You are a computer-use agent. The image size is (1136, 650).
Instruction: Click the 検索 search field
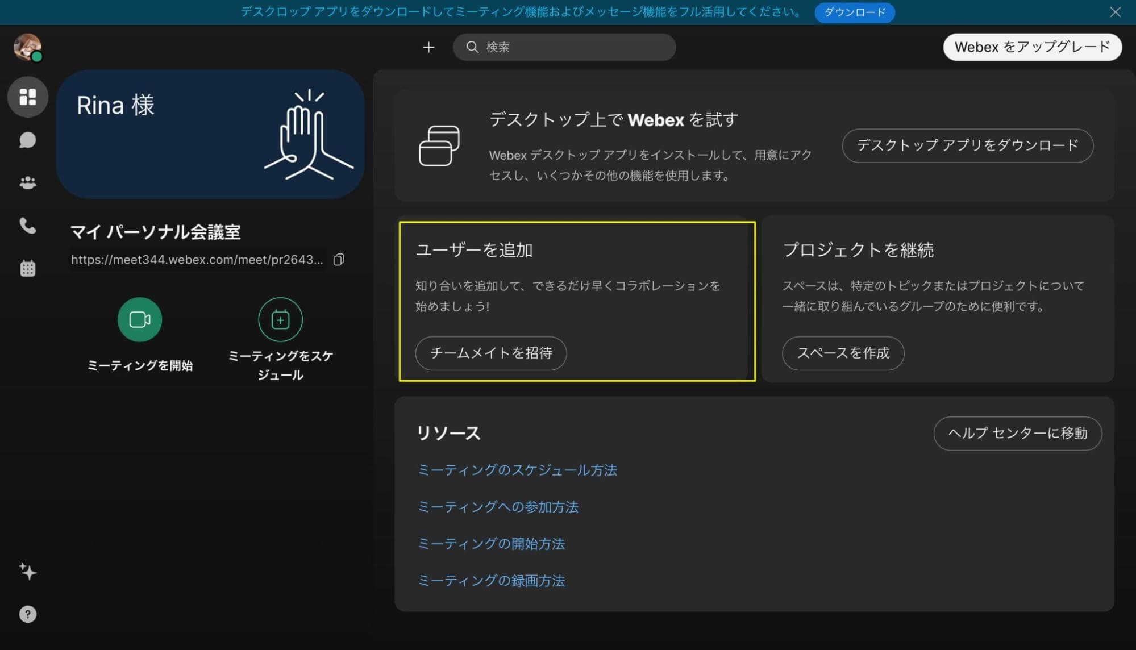[x=564, y=47]
